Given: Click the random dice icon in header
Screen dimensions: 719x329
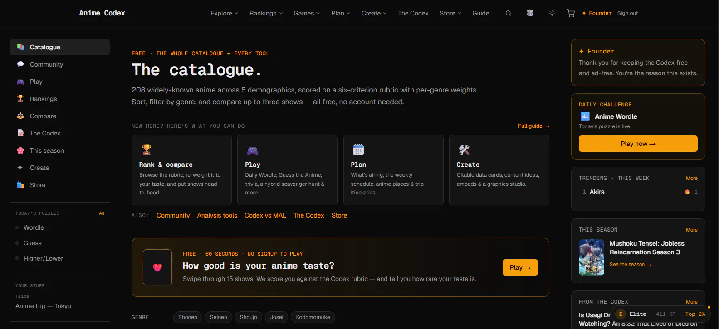Looking at the screenshot, I should tap(530, 13).
